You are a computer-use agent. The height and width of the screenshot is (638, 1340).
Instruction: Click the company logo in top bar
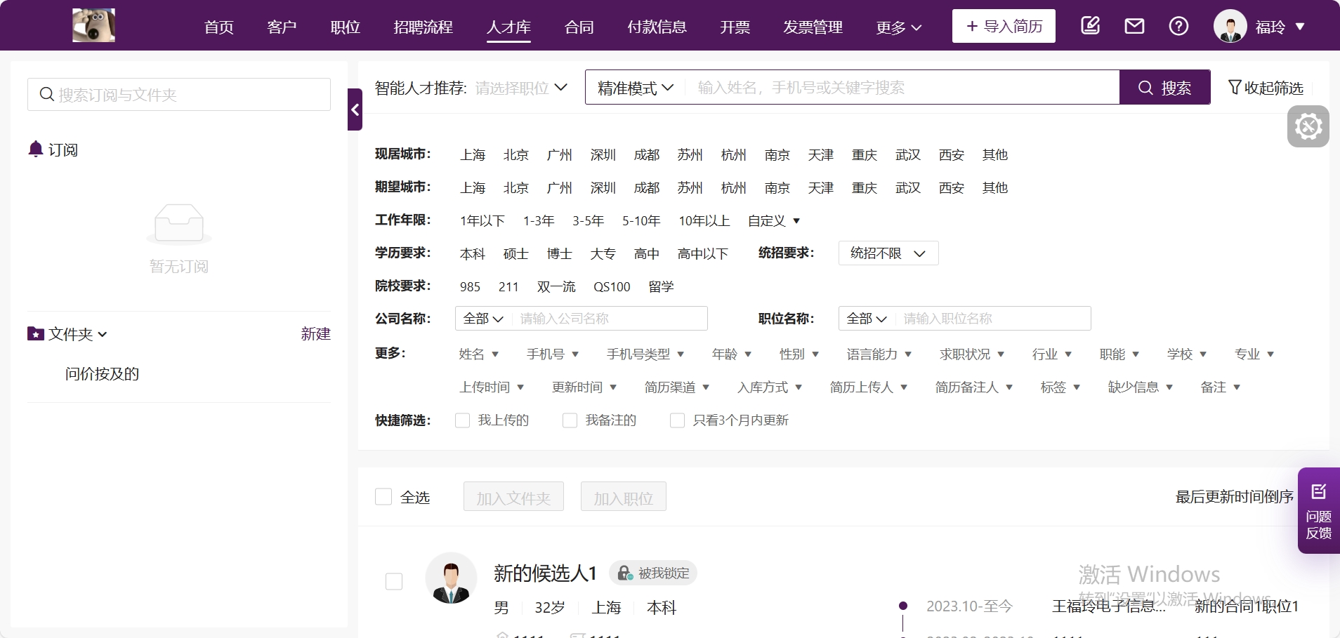[93, 26]
